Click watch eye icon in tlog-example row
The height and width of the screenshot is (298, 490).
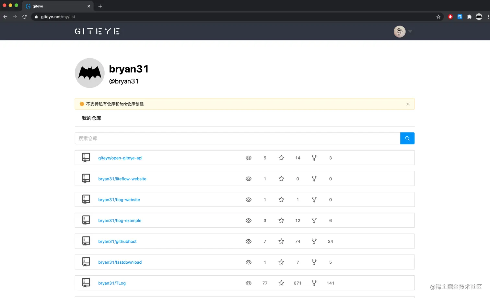coord(249,221)
